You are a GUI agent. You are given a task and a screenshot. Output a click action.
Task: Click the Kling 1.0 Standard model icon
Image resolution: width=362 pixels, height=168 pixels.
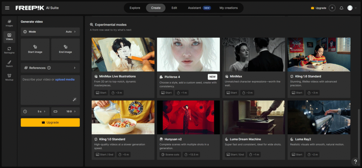[x=96, y=139]
